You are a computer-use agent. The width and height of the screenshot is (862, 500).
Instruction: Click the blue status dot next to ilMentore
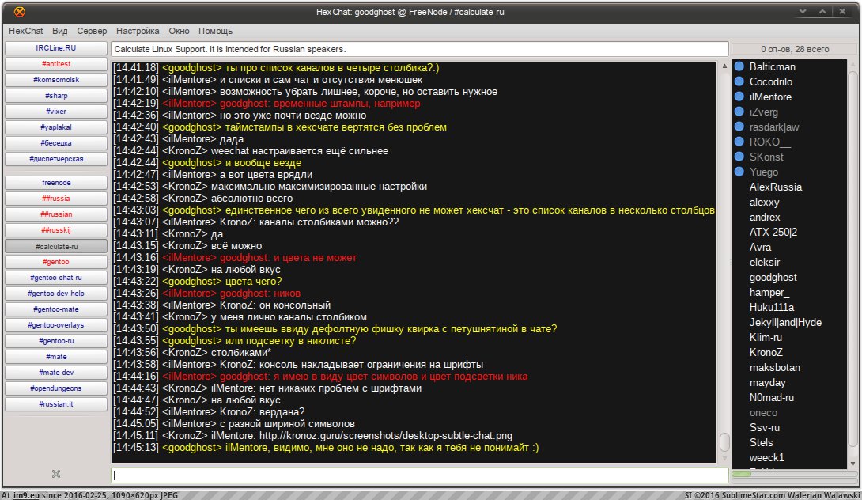[739, 97]
